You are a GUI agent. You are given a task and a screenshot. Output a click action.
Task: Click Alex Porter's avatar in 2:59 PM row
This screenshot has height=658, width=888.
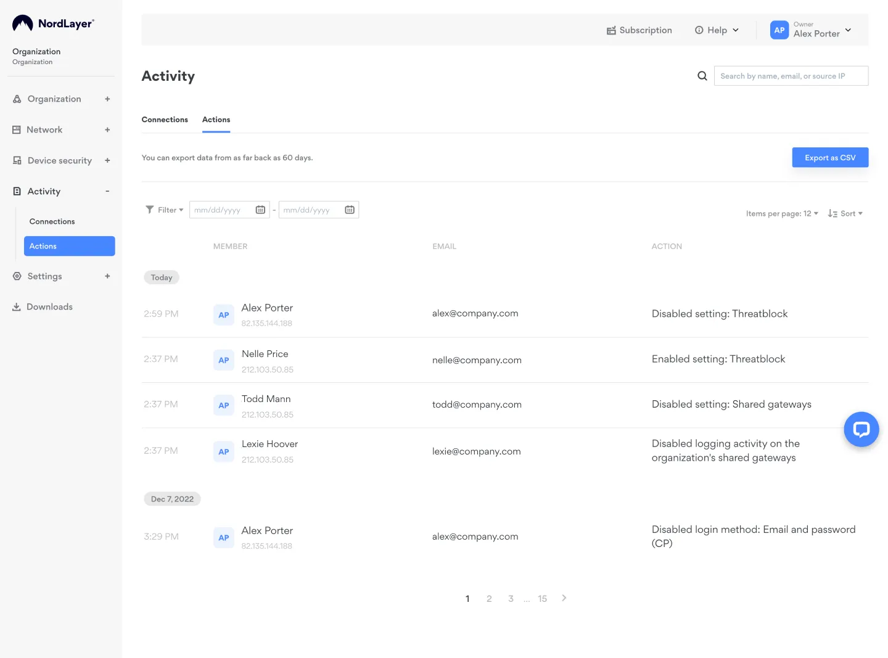224,315
